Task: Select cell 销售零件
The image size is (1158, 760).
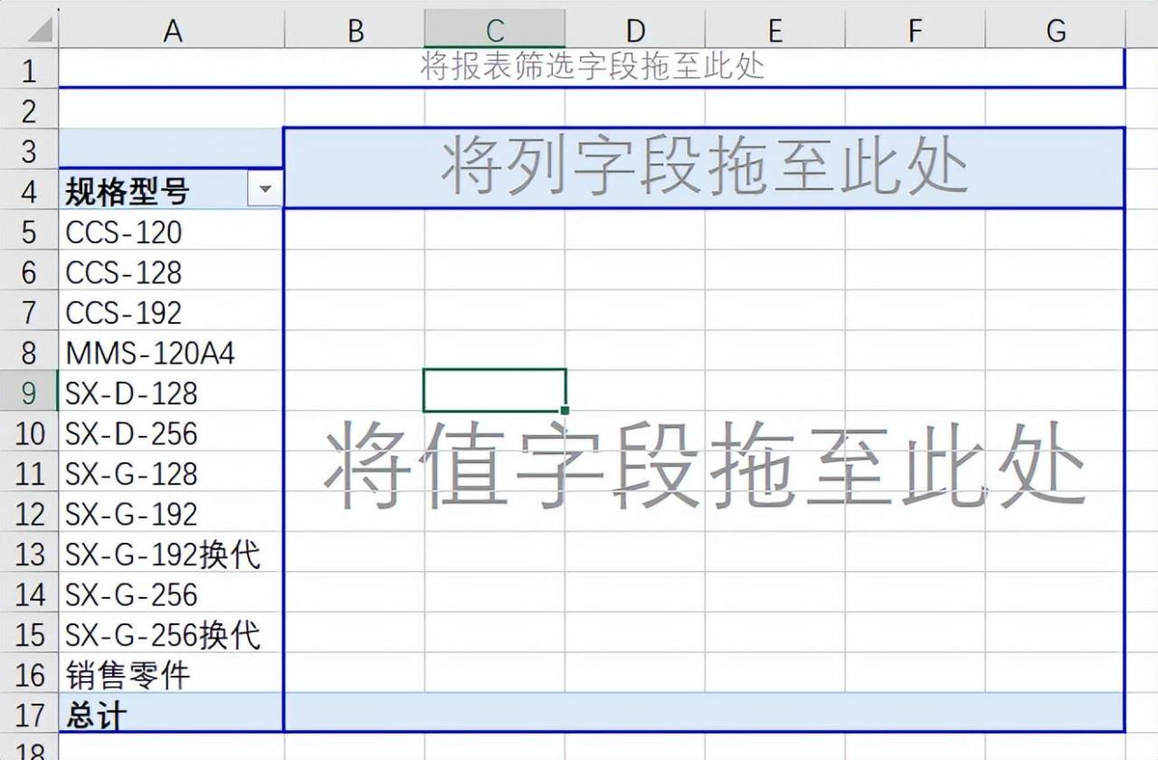Action: pos(171,674)
